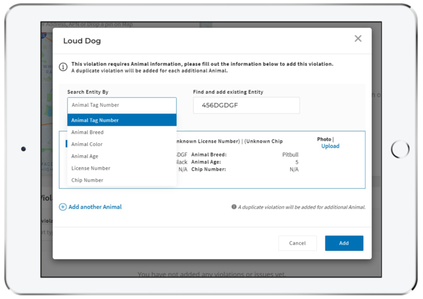Click the Add another Animal link text
The image size is (423, 299).
click(x=95, y=207)
